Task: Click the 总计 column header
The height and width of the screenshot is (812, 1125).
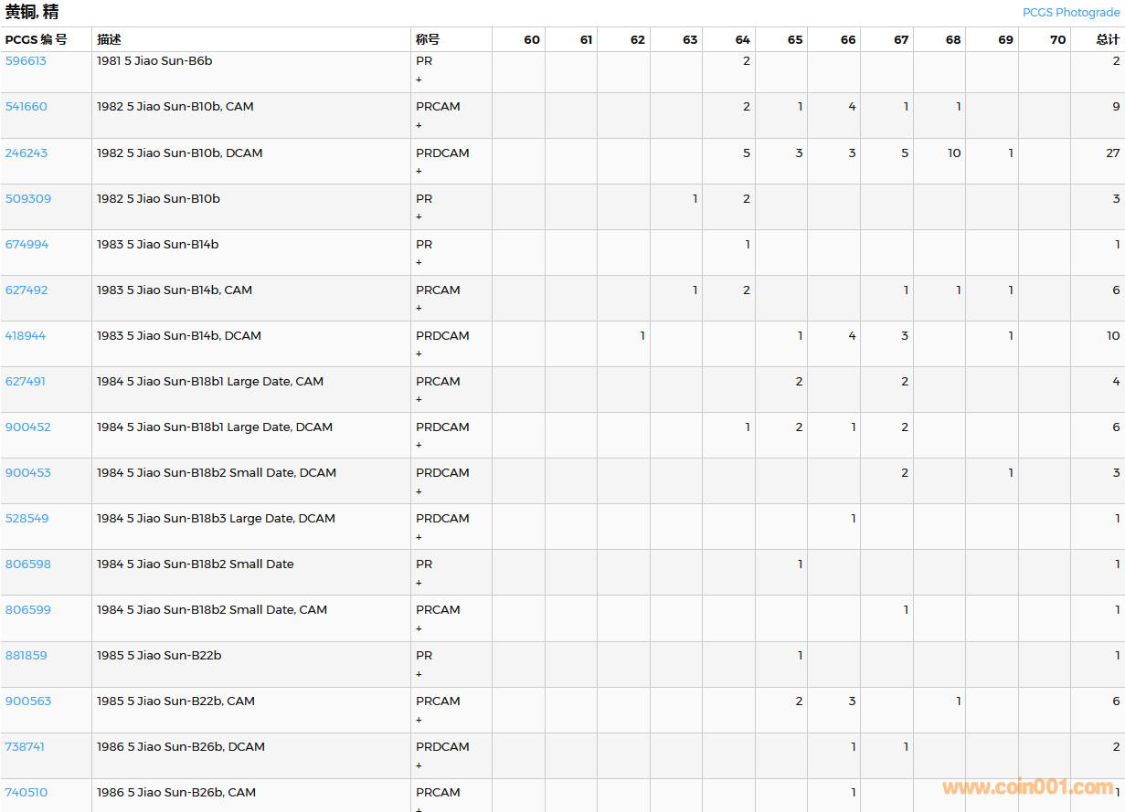Action: click(x=1108, y=40)
